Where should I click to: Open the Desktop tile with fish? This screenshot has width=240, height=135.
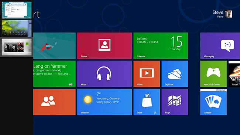[x=54, y=45]
